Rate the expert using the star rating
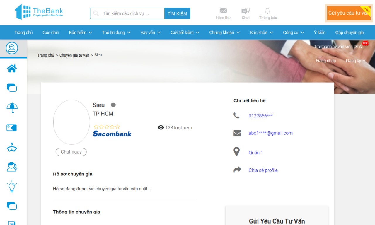The width and height of the screenshot is (375, 225). click(107, 127)
